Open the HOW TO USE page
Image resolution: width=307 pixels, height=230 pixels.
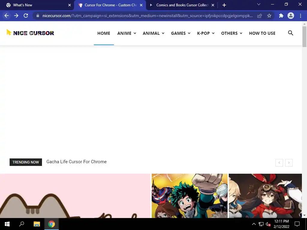pyautogui.click(x=262, y=33)
